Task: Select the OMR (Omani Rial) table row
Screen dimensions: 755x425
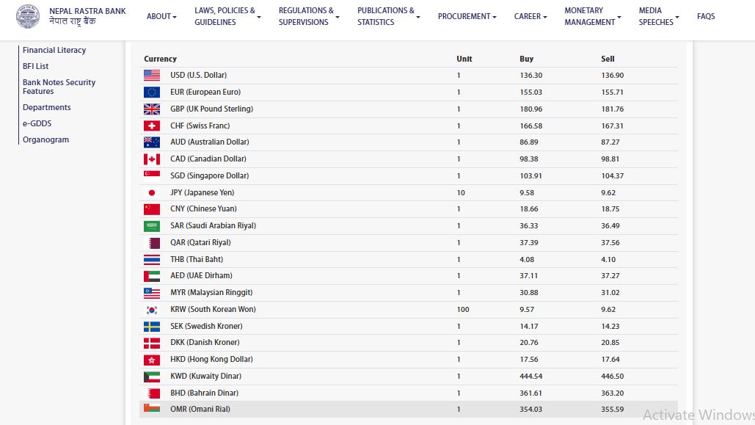Action: (408, 410)
